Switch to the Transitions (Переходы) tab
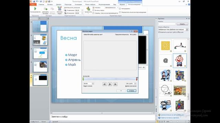 coord(68,4)
